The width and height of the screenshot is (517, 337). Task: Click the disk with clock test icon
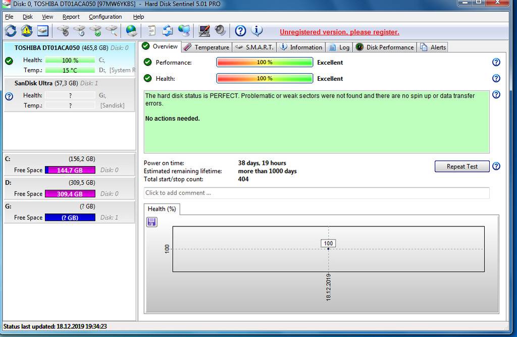(79, 31)
